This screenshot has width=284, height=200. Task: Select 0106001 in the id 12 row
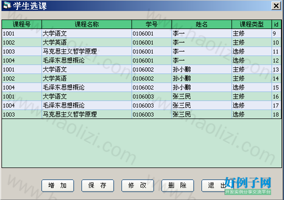152,60
